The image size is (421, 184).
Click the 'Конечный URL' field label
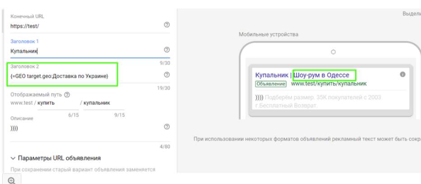point(27,16)
